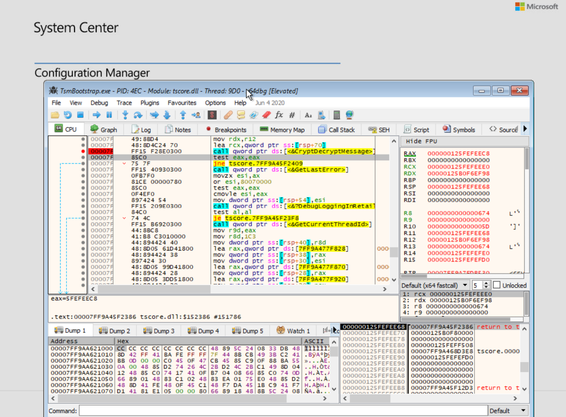This screenshot has width=566, height=417.
Task: Click the x64dbg bug icon in title bar
Action: pos(53,91)
